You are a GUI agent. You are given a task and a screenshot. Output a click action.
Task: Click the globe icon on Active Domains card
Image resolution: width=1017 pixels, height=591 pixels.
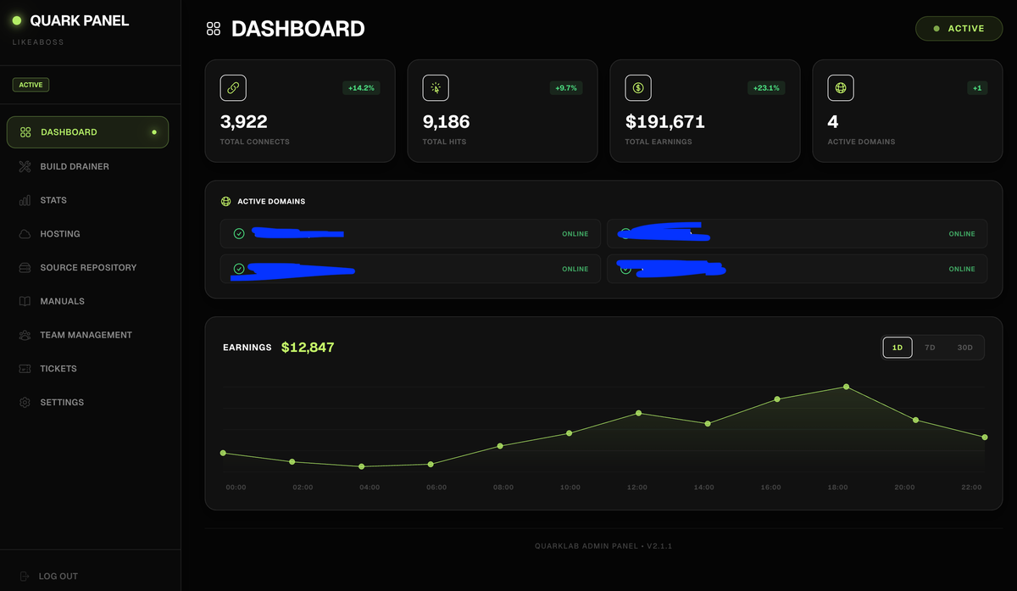[841, 87]
